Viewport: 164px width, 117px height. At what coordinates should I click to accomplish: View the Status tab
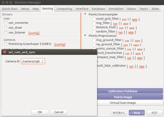131,9
